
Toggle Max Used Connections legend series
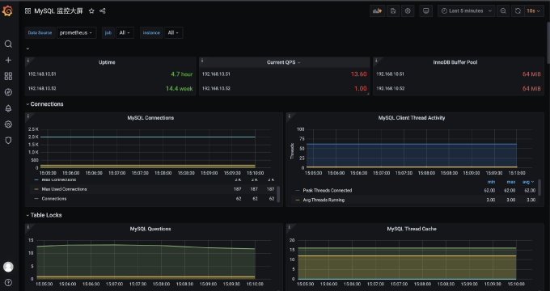(x=64, y=189)
